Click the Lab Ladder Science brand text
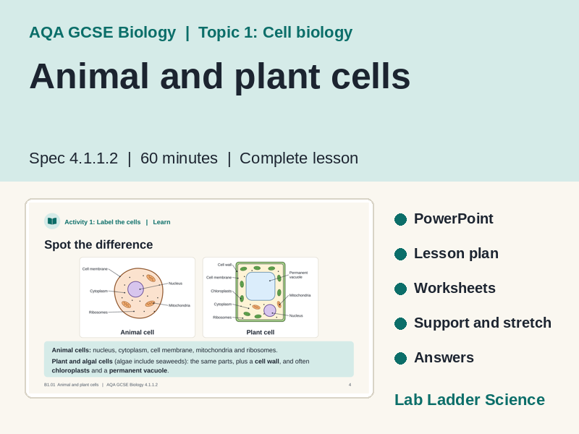The image size is (579, 434). 469,400
